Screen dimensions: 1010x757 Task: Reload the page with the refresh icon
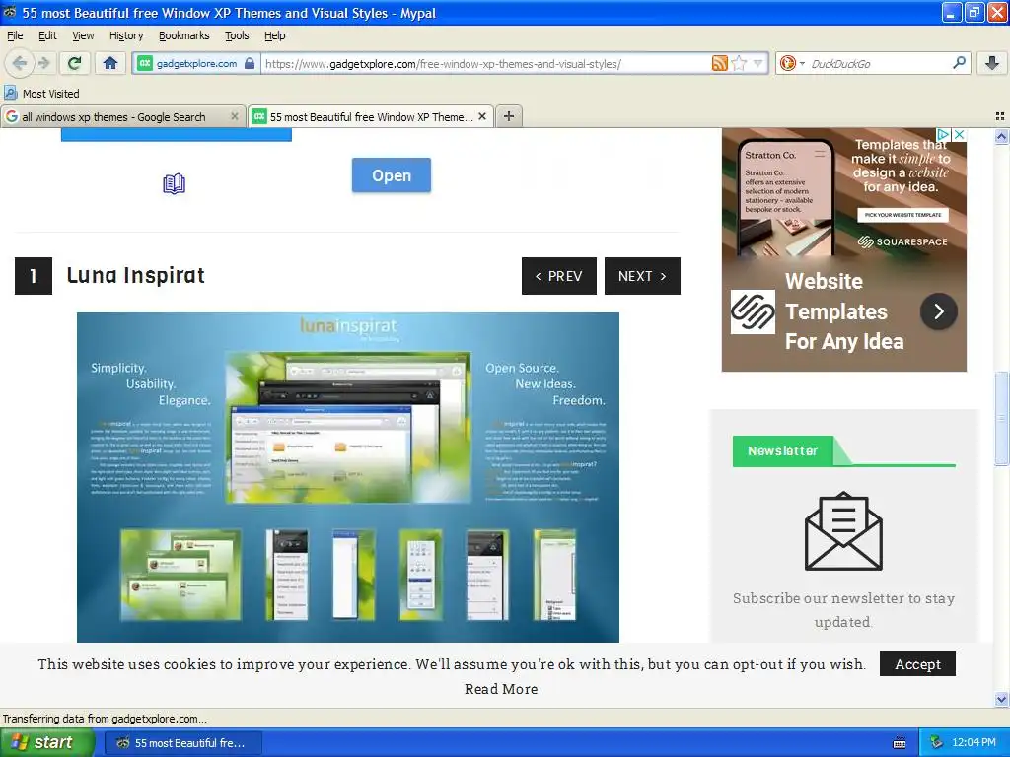point(75,63)
